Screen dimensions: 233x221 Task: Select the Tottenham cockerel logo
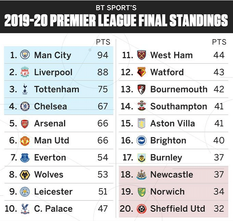coord(25,89)
